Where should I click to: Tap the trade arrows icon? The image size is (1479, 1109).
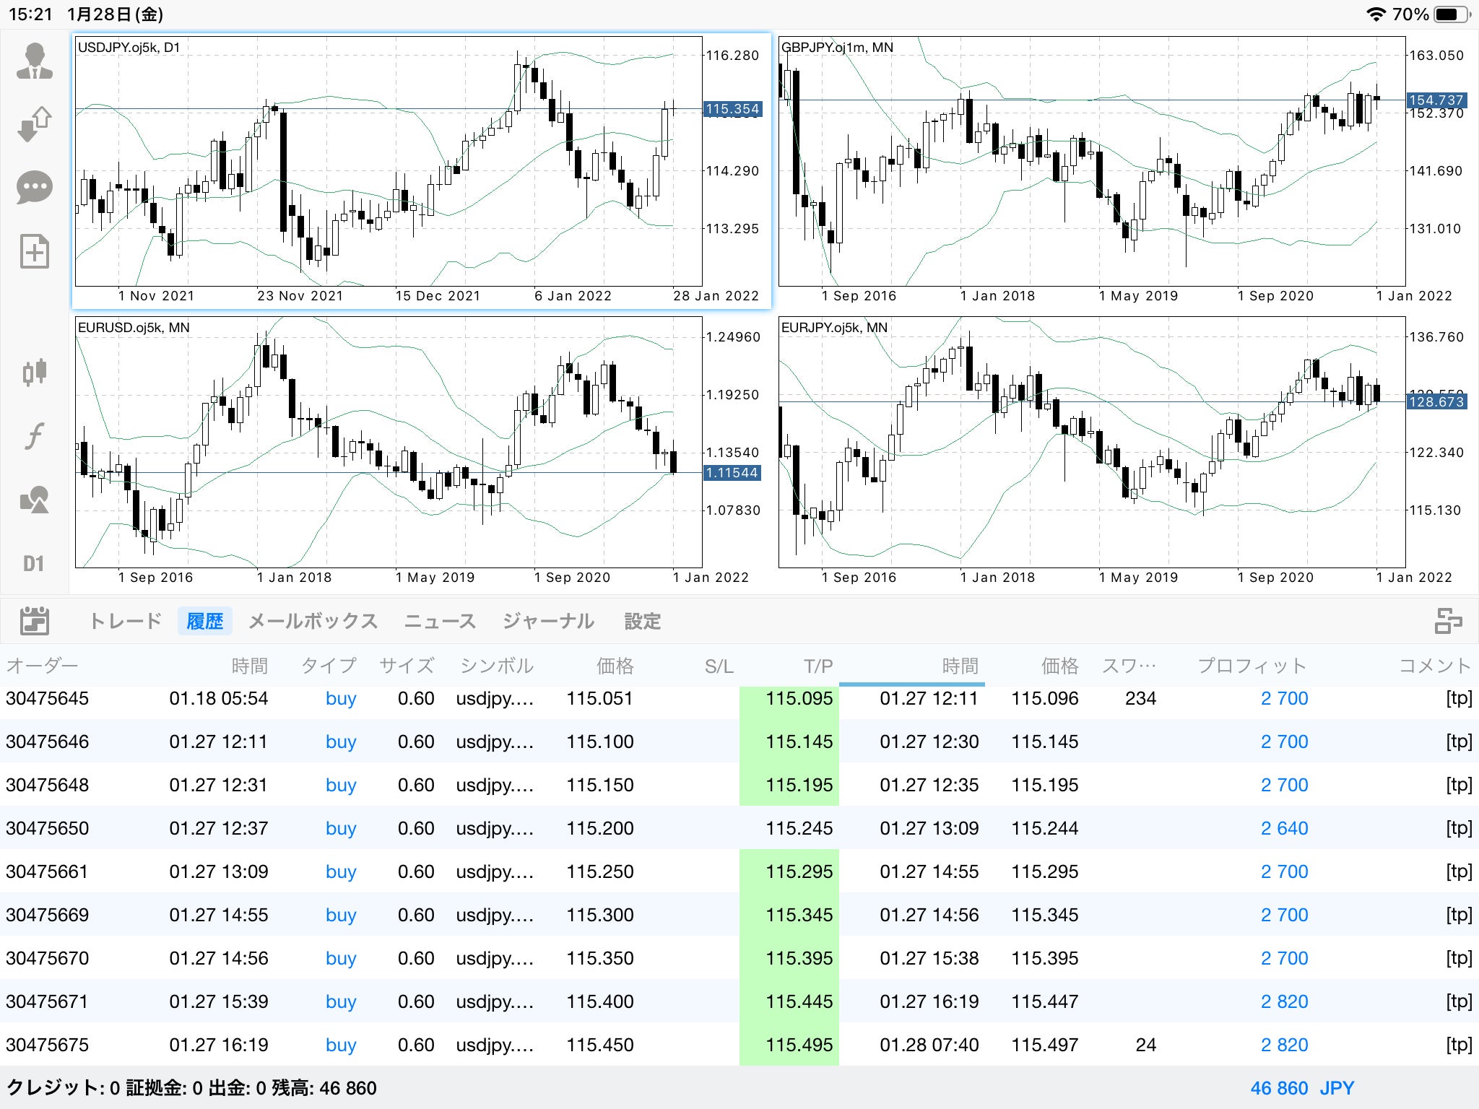click(34, 124)
